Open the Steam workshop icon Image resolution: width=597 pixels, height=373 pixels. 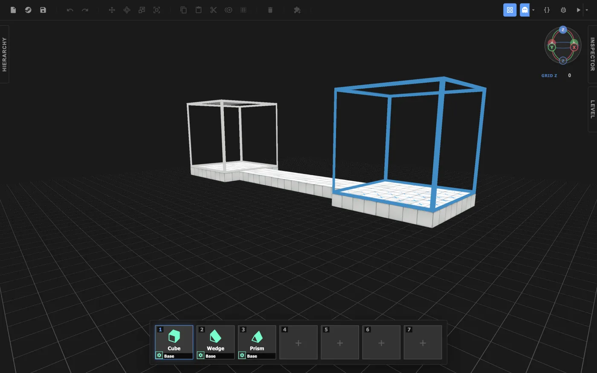point(28,10)
